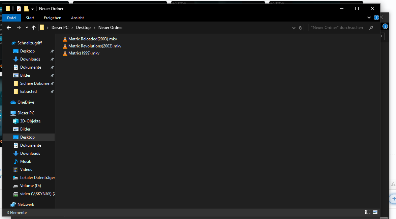Click the help icon in the background window
The height and width of the screenshot is (219, 396).
[x=385, y=26]
